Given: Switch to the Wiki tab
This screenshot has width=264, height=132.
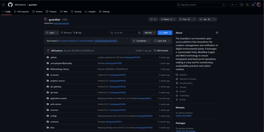Looking at the screenshot, I should [x=64, y=11].
